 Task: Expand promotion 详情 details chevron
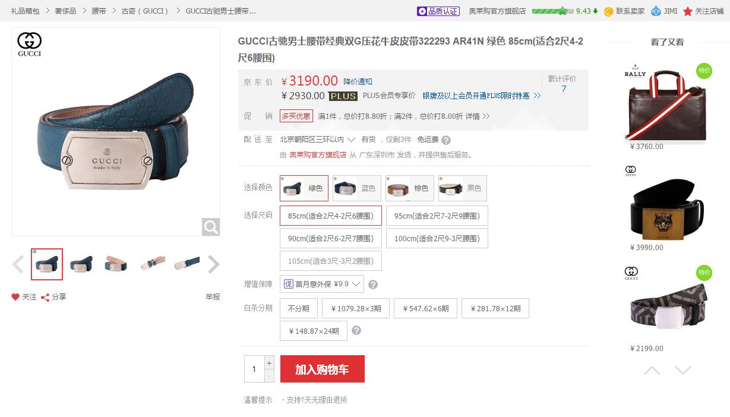tap(486, 116)
